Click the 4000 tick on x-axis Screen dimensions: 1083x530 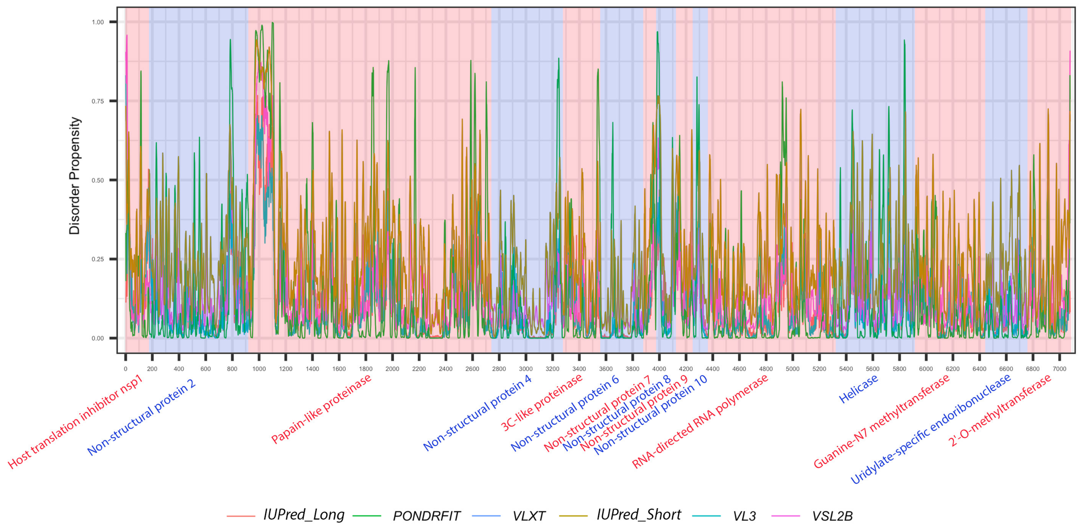(659, 369)
